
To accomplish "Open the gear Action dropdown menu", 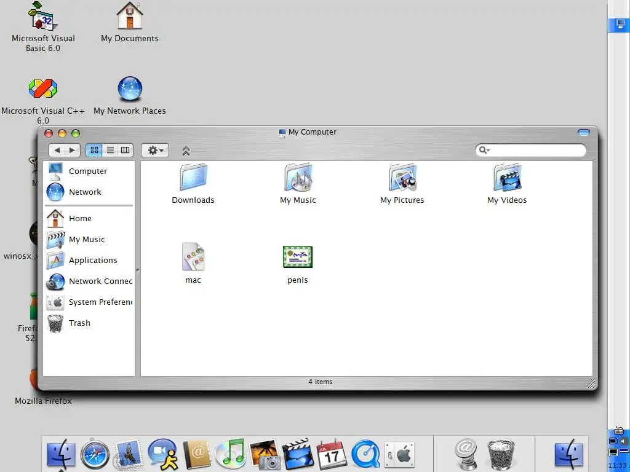I will (155, 150).
